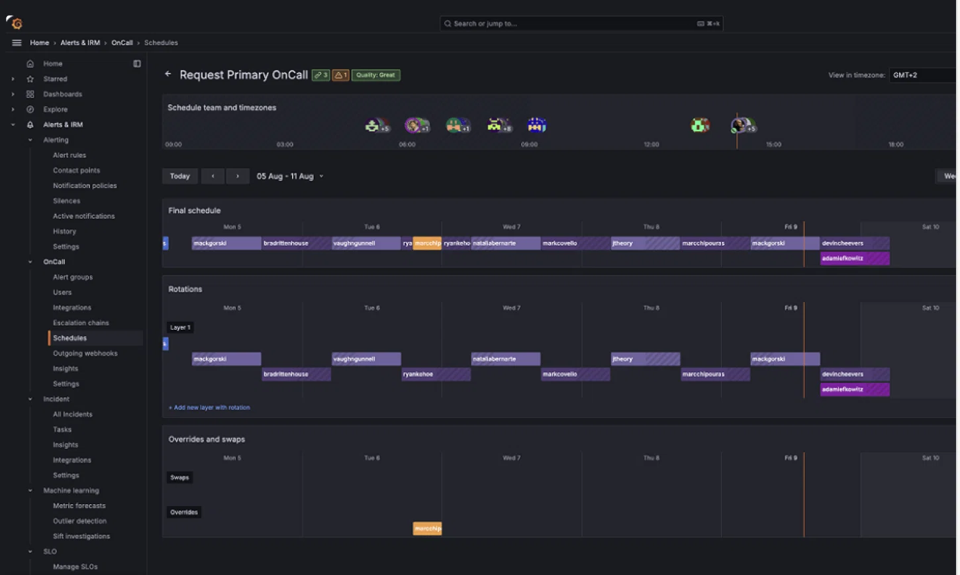Click the Today button
Screen dimensions: 960x575
[x=180, y=176]
